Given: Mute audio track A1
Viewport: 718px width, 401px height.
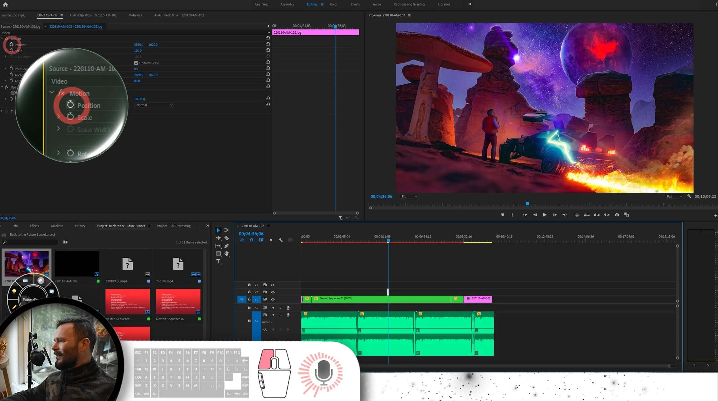Looking at the screenshot, I should coord(273,308).
